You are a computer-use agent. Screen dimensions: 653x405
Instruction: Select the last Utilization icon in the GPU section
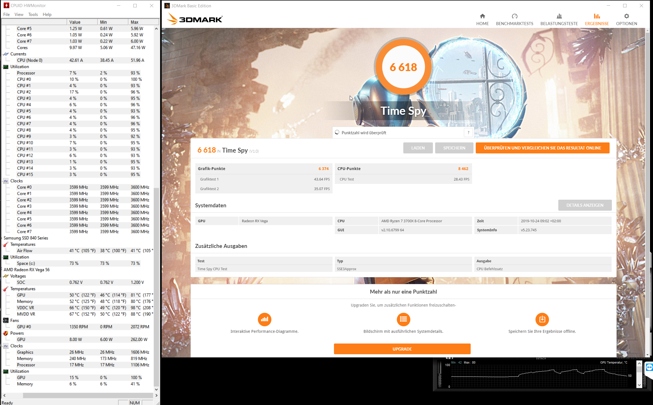pyautogui.click(x=6, y=371)
